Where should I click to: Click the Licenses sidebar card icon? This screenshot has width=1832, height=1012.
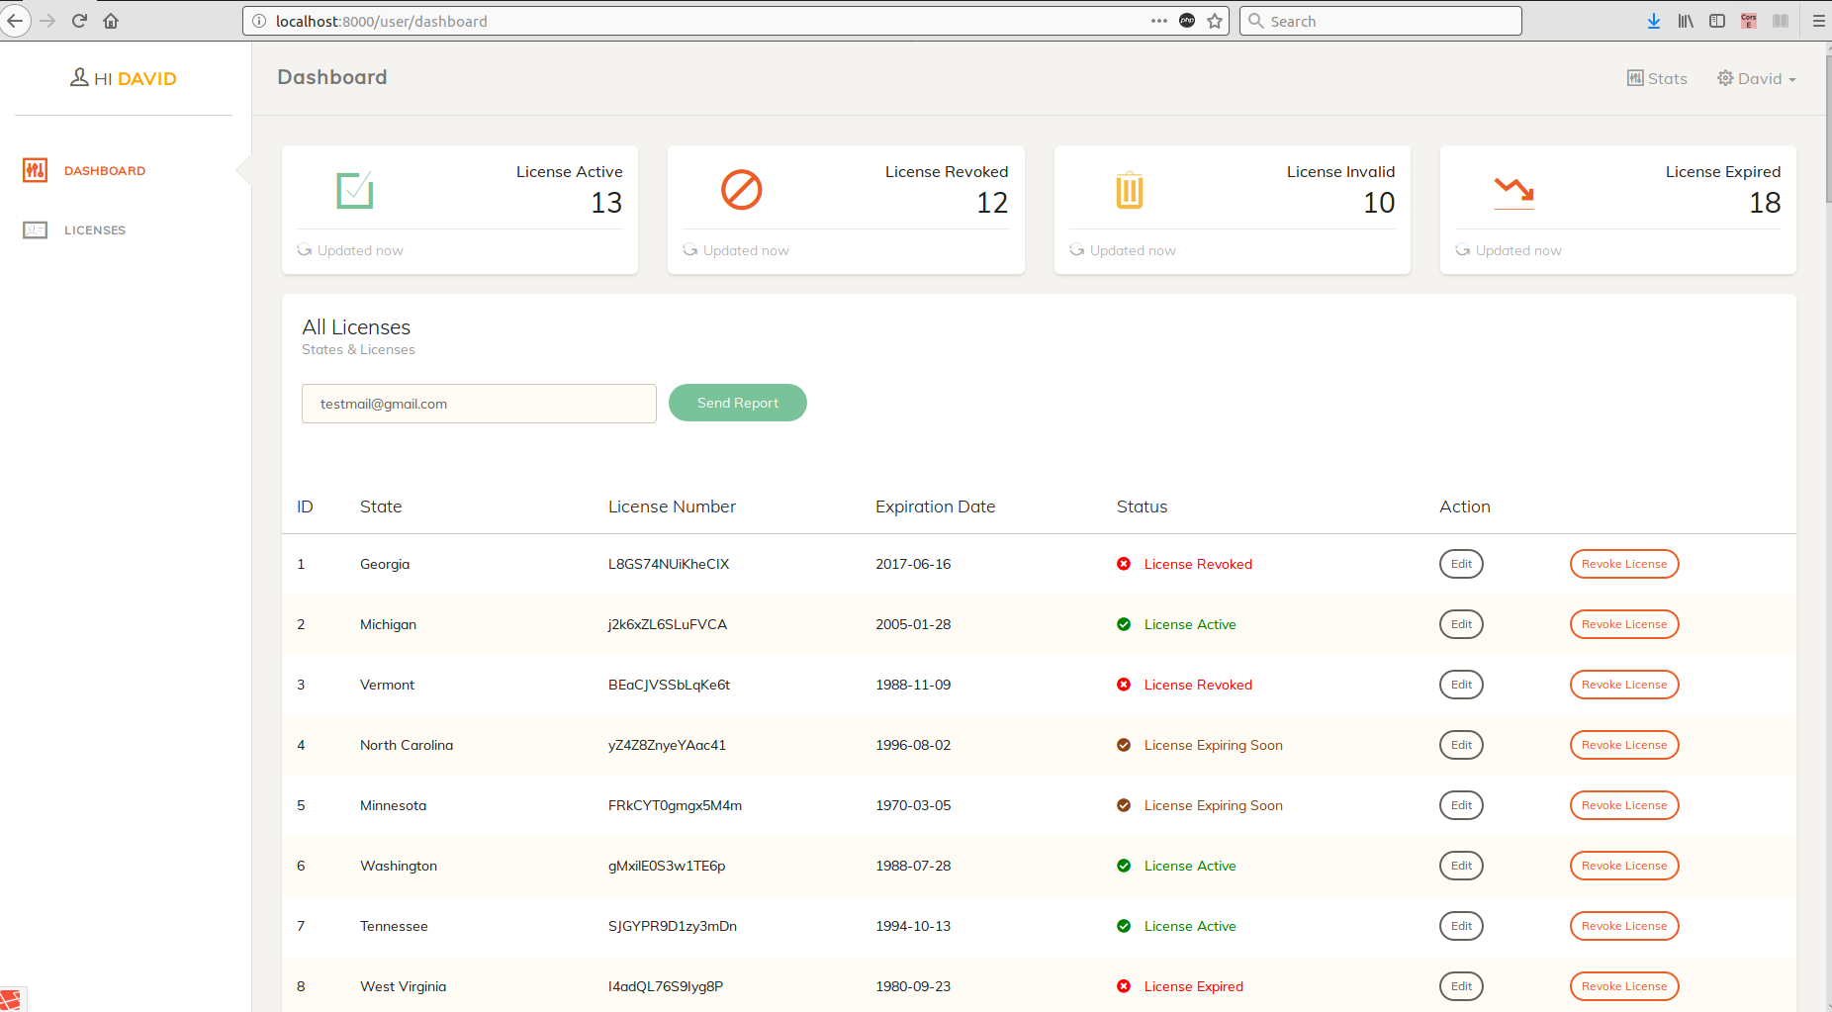(36, 230)
